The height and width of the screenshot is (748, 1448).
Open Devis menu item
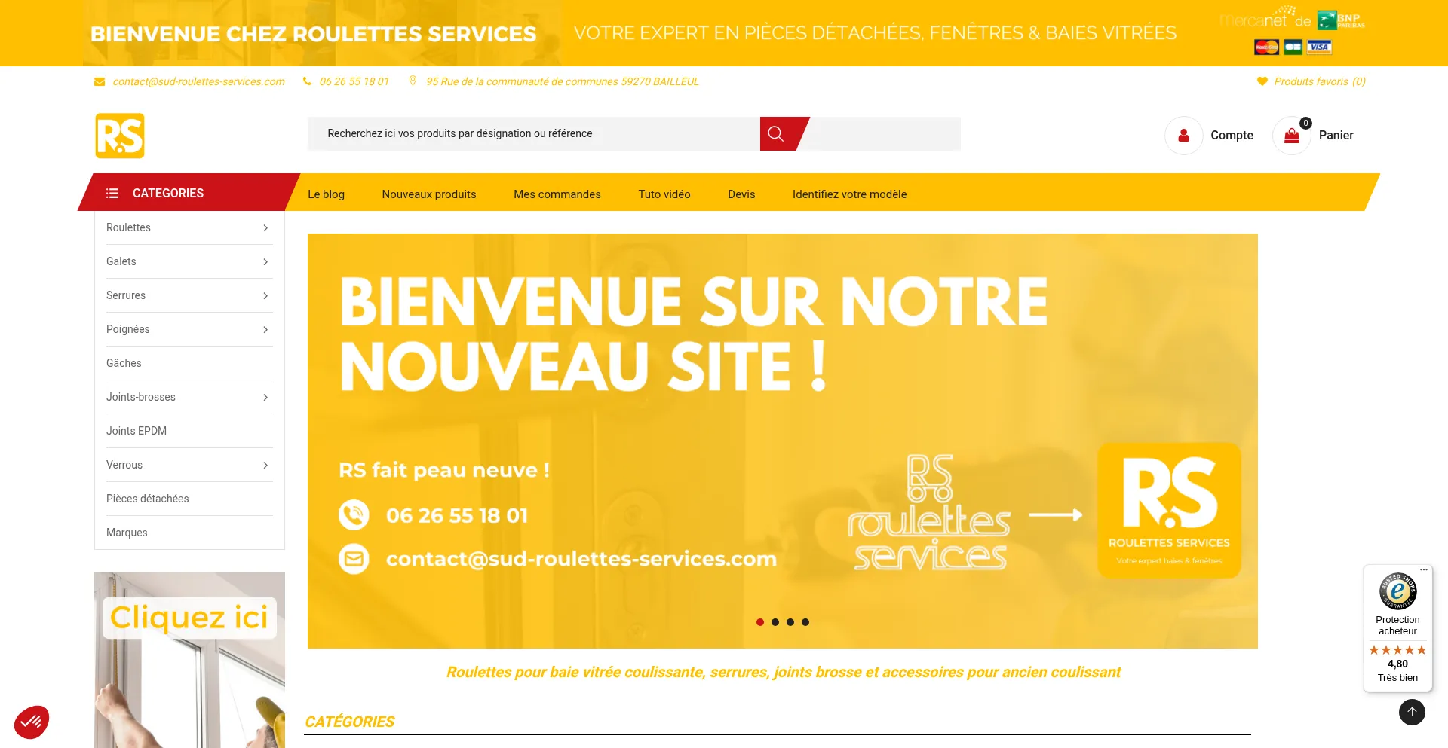point(741,194)
